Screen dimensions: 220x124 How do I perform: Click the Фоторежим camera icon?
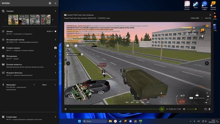(3, 56)
